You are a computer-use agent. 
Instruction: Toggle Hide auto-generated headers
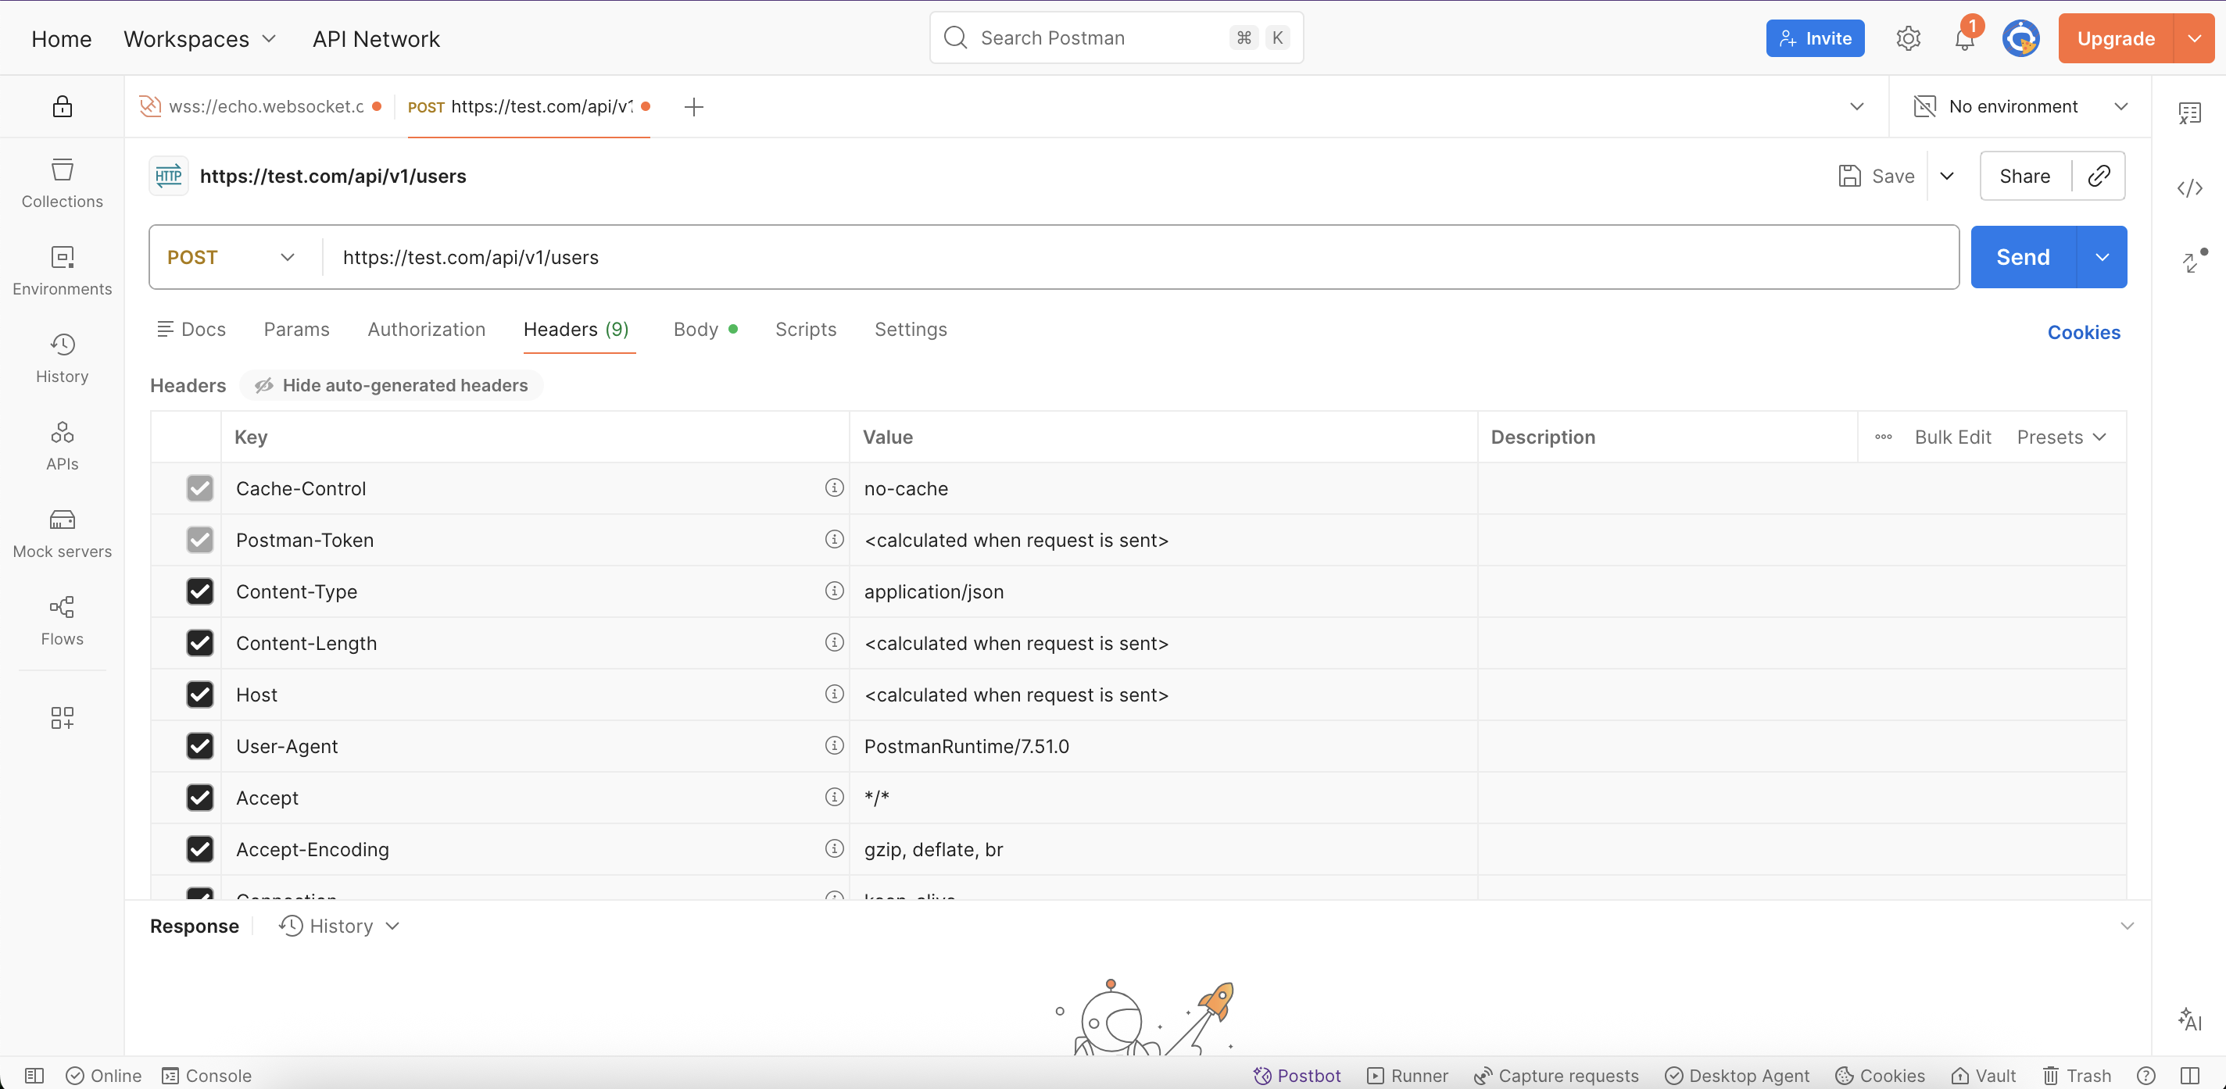coord(392,385)
